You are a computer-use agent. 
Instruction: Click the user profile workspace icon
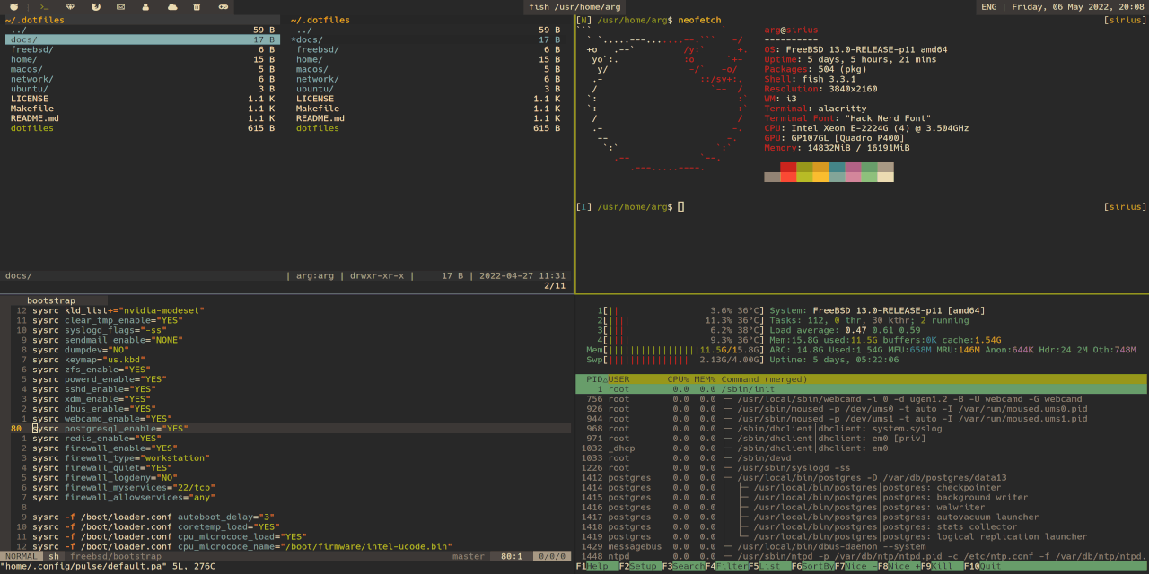[x=145, y=7]
